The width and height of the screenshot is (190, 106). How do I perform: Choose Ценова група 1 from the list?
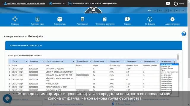click(170, 79)
